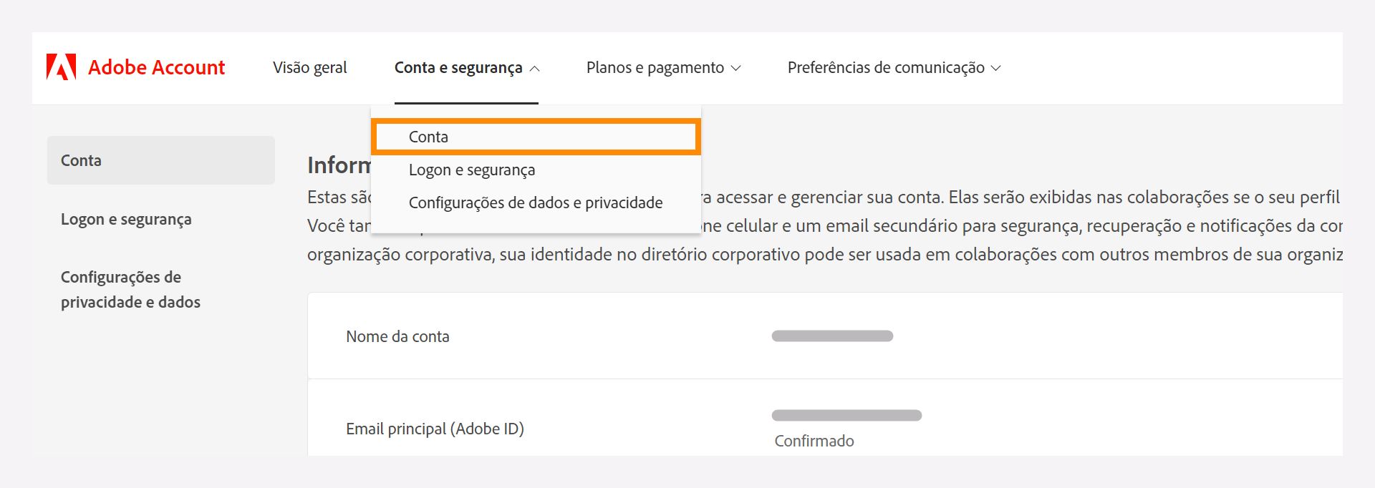
Task: Select the highlighted Conta menu option
Action: pyautogui.click(x=536, y=136)
